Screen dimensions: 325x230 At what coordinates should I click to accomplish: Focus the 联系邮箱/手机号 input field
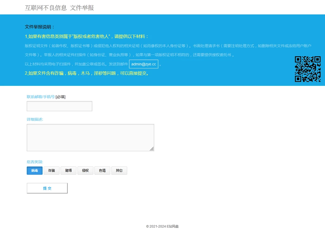(x=59, y=106)
